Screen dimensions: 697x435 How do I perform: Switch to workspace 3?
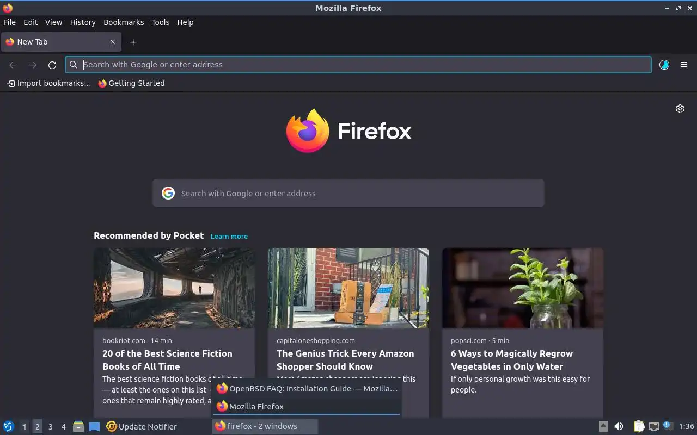coord(50,427)
